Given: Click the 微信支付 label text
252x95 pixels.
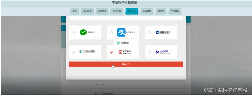Looking at the screenshot, I should 92,32.
